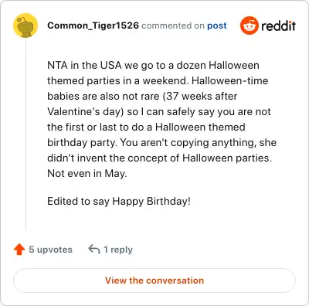Click the "5 upvotes" count label
309x306 pixels.
point(50,250)
